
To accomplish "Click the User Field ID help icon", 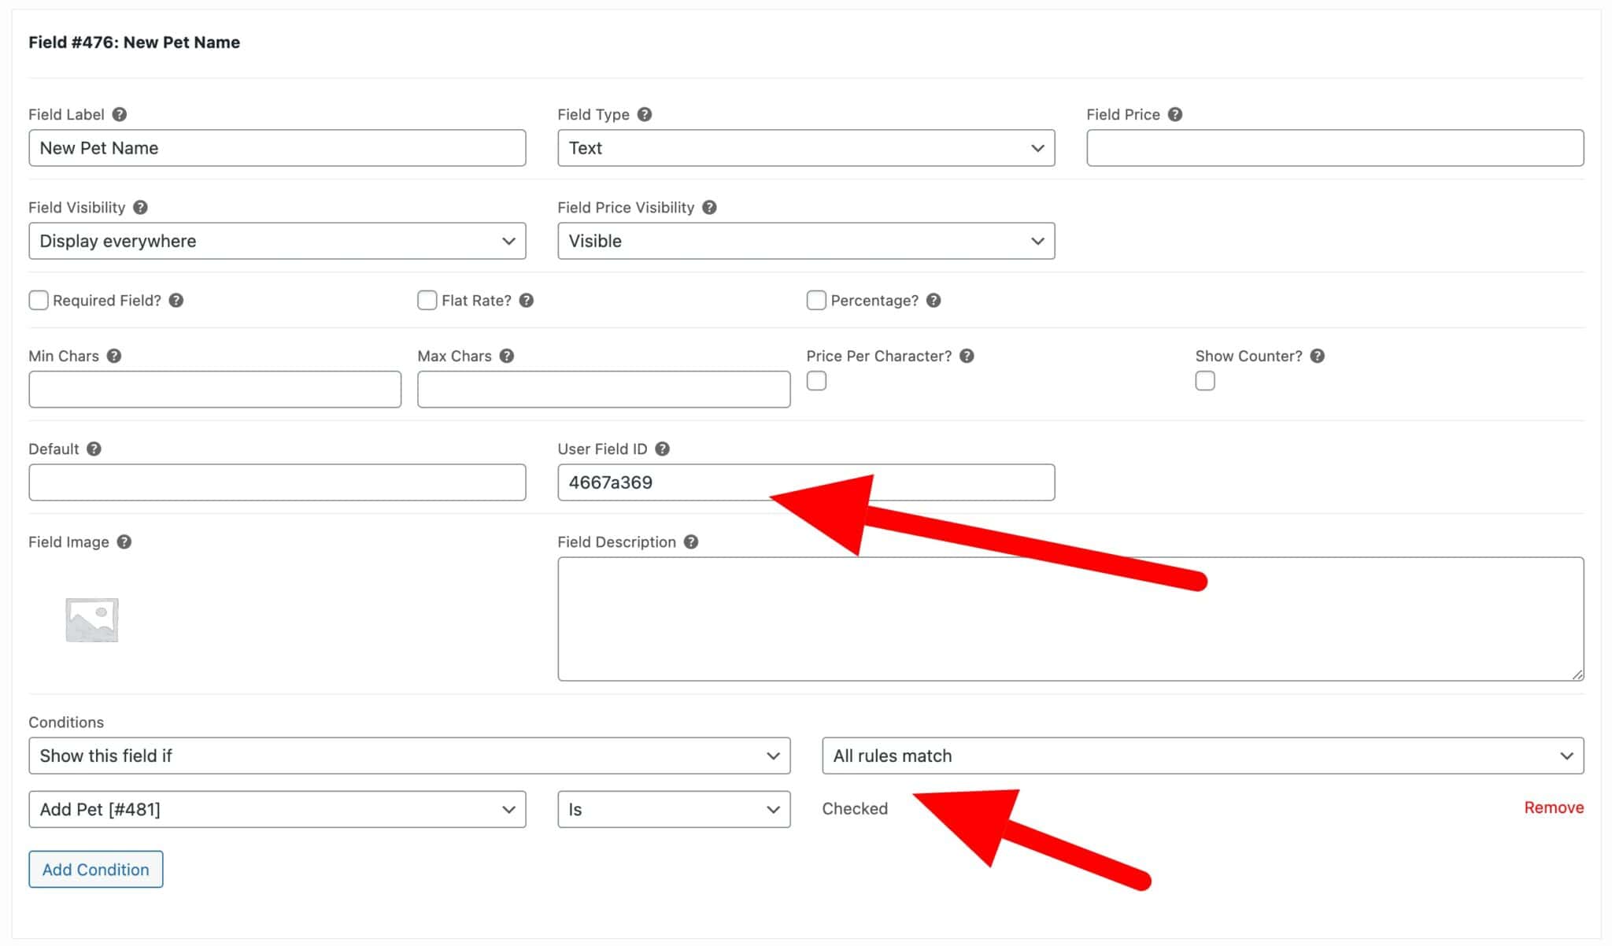I will (662, 449).
